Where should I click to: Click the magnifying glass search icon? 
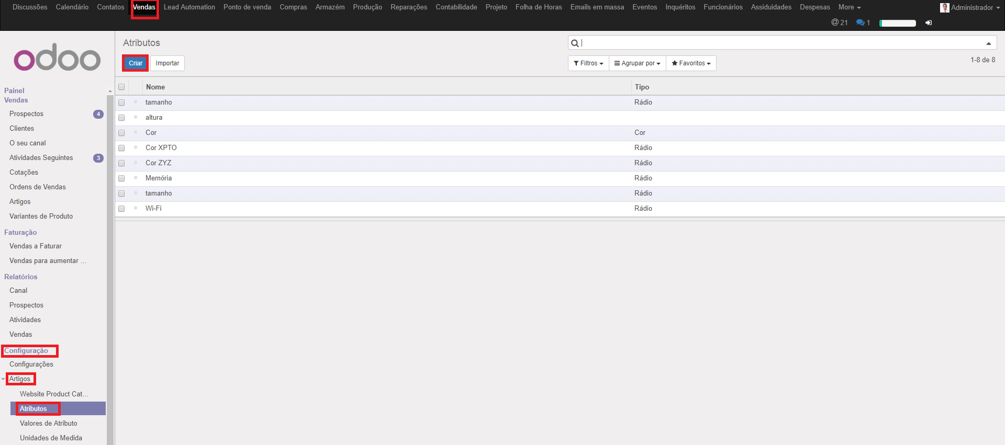click(x=575, y=43)
